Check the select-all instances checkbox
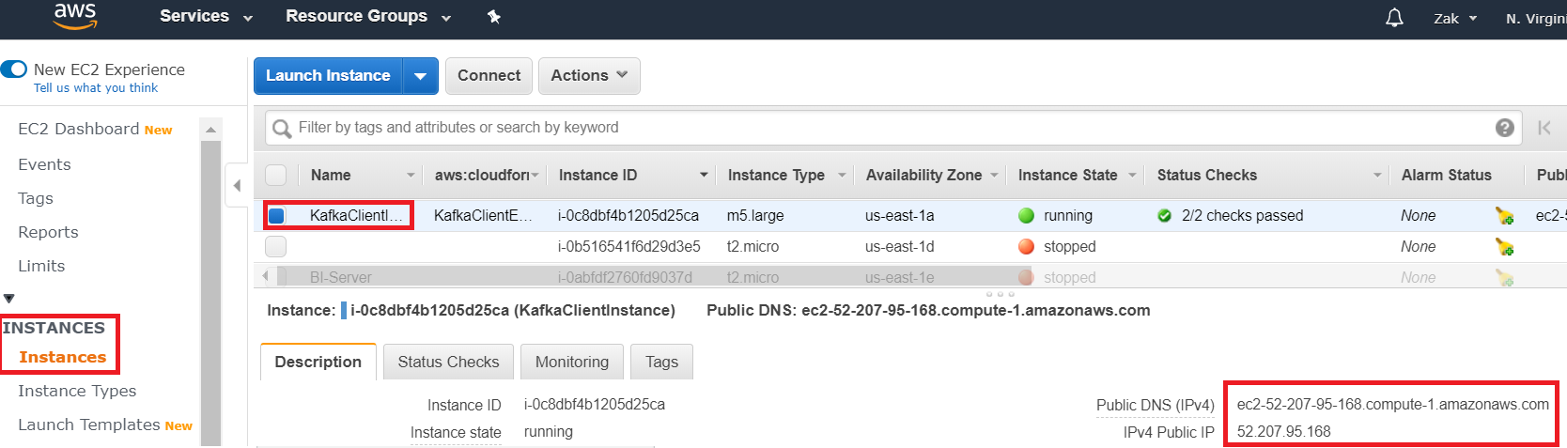The image size is (1567, 448). click(275, 175)
